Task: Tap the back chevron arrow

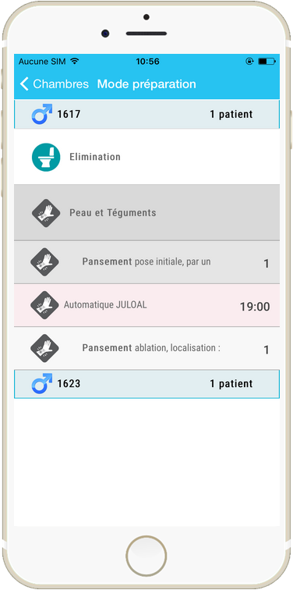Action: pyautogui.click(x=24, y=84)
